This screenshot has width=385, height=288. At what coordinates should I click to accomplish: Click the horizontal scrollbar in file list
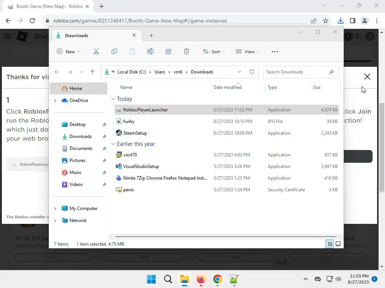tap(226, 237)
